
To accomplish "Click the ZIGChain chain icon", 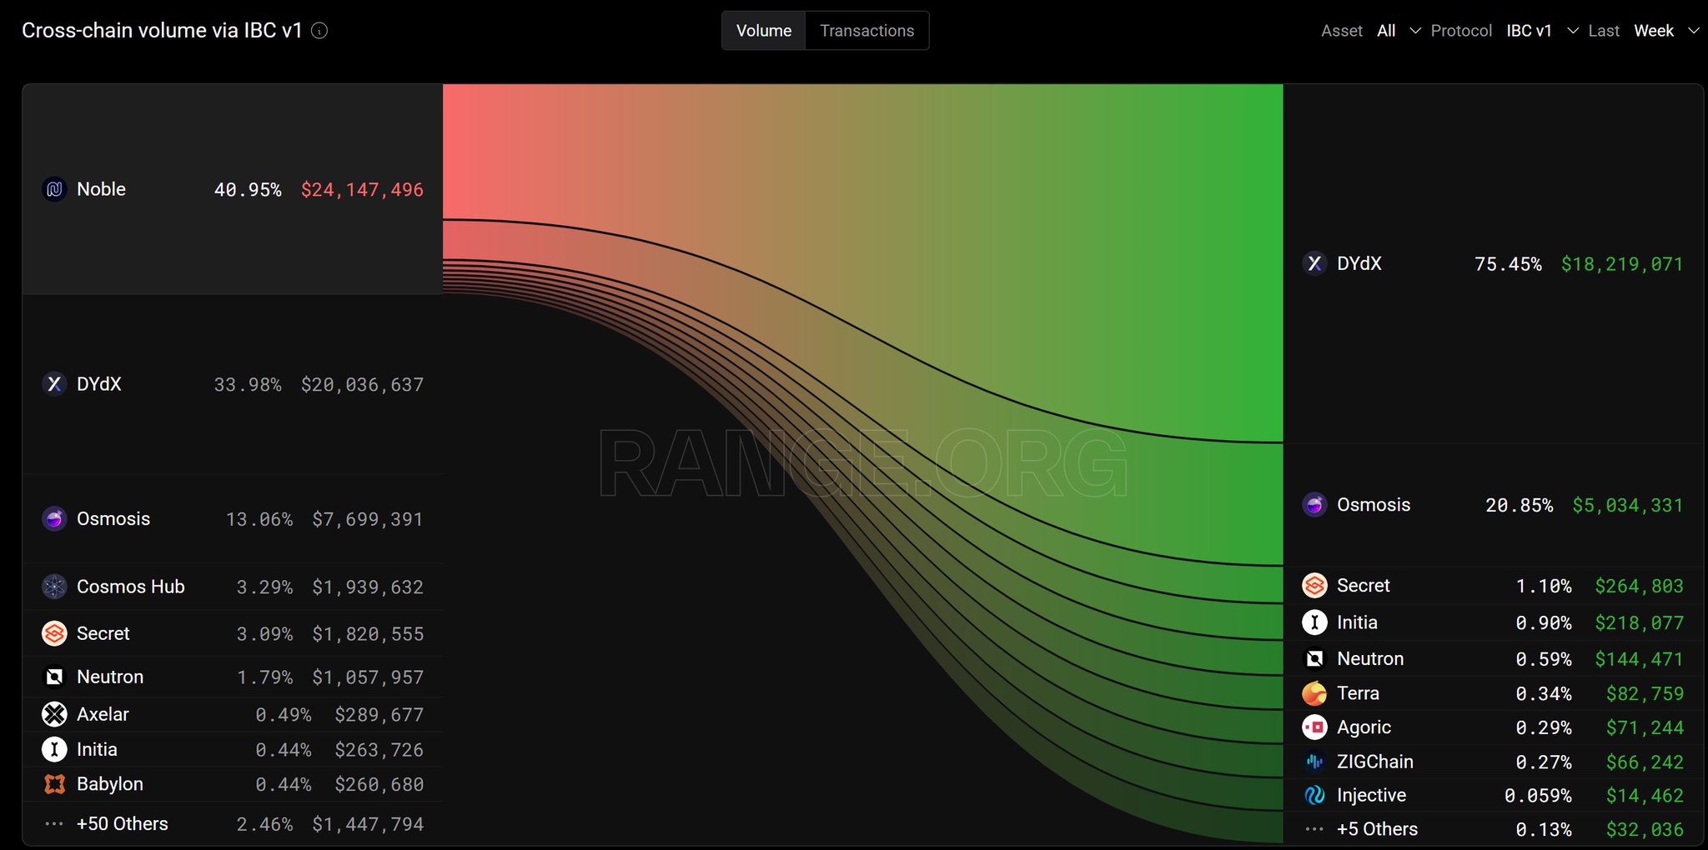I will point(1314,762).
